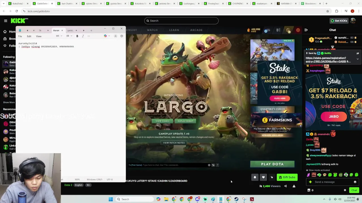
Task: Open Notepad account icon
Action: point(115,36)
